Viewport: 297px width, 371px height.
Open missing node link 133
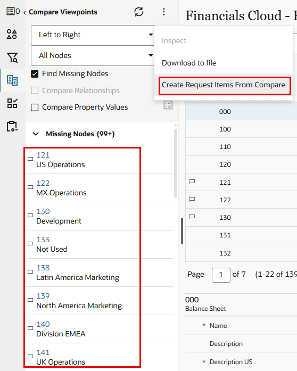(43, 240)
